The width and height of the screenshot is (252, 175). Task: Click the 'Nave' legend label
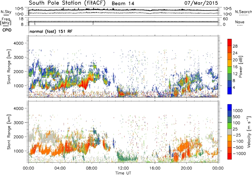click(240, 22)
